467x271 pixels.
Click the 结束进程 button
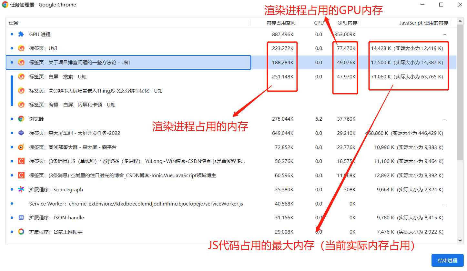tap(447, 260)
